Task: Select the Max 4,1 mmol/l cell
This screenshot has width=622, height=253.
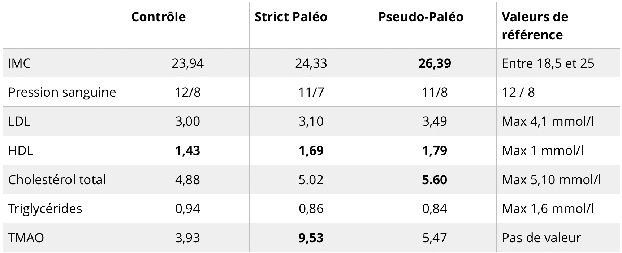Action: pyautogui.click(x=548, y=121)
